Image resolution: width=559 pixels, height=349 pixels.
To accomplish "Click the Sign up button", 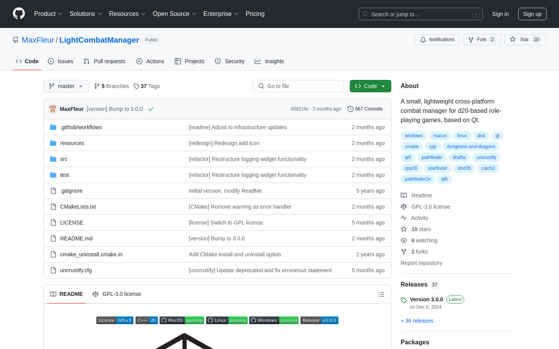I will coord(532,14).
